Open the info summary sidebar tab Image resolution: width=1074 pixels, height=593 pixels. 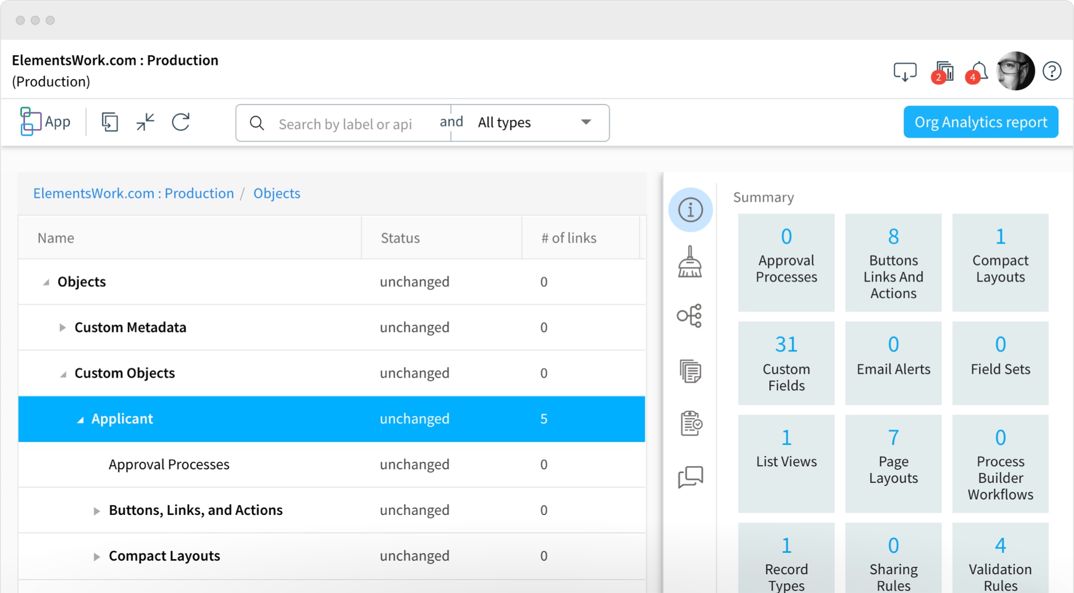690,210
